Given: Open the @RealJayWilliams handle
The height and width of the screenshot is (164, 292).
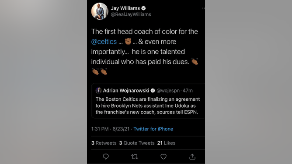Looking at the screenshot, I should pyautogui.click(x=131, y=14).
